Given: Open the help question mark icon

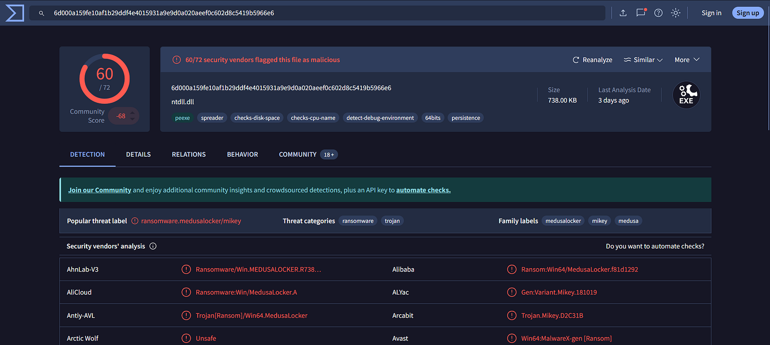Looking at the screenshot, I should tap(658, 13).
